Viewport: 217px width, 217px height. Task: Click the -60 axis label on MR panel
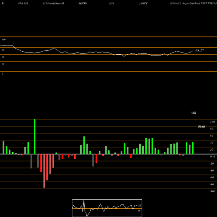coord(212,178)
